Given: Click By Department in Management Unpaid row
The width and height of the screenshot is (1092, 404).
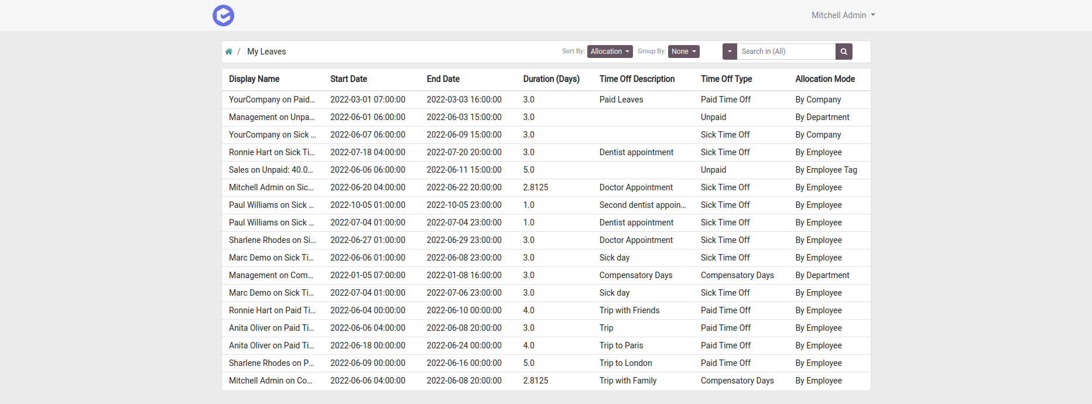Looking at the screenshot, I should [823, 117].
